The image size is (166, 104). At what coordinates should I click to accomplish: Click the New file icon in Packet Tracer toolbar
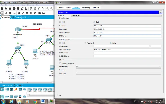(x=2, y=8)
